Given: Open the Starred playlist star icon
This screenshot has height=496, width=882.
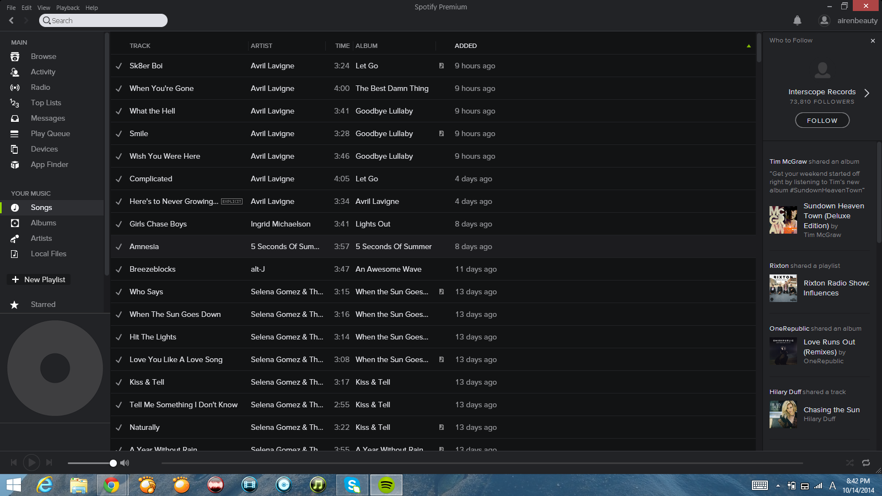Looking at the screenshot, I should [x=15, y=305].
